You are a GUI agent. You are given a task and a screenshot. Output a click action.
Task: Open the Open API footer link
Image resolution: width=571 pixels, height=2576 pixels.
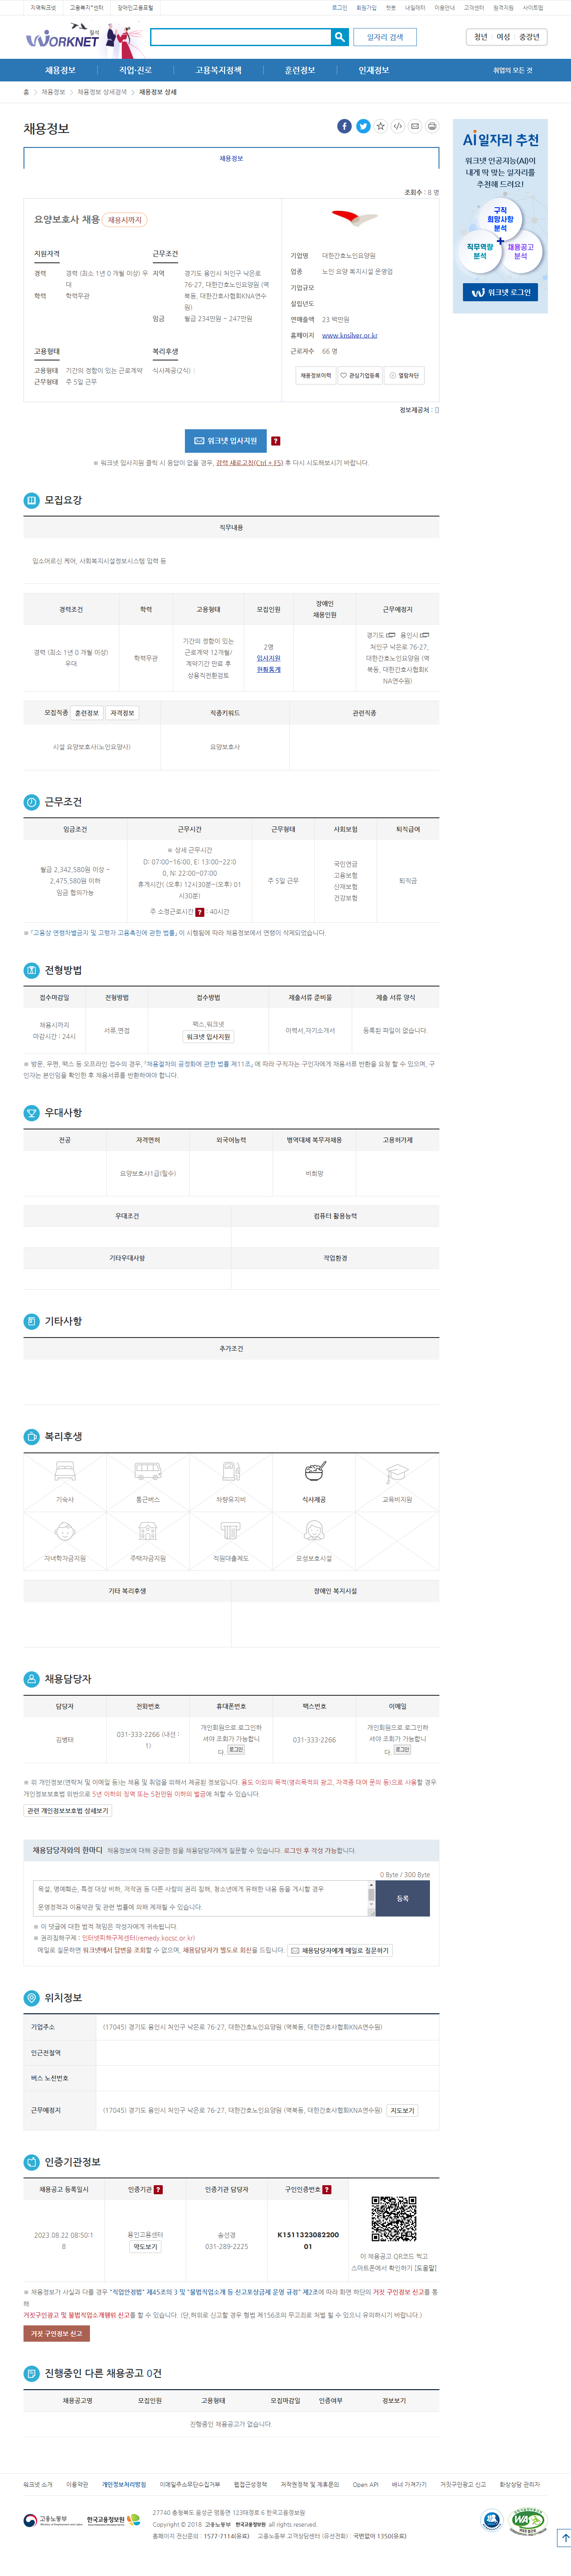tap(366, 2485)
